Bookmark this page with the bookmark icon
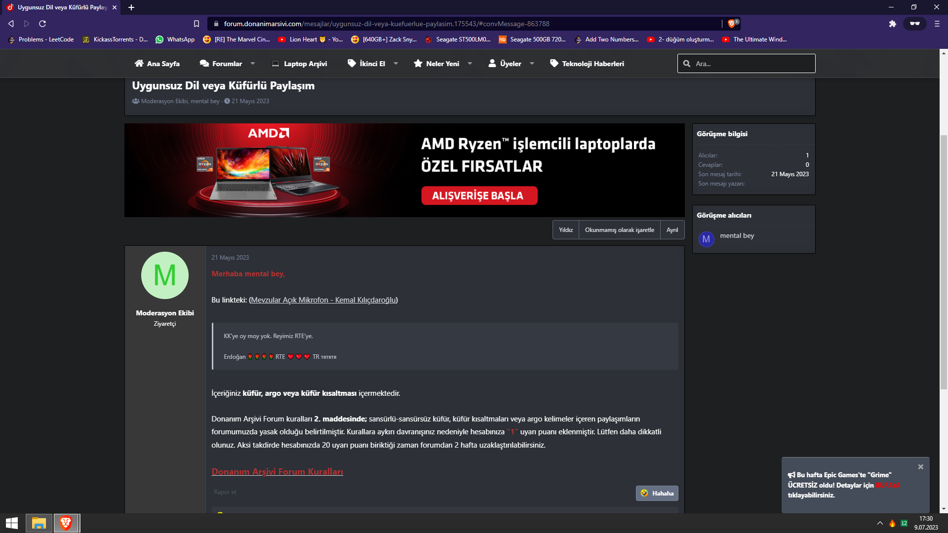Viewport: 948px width, 533px height. 197,24
